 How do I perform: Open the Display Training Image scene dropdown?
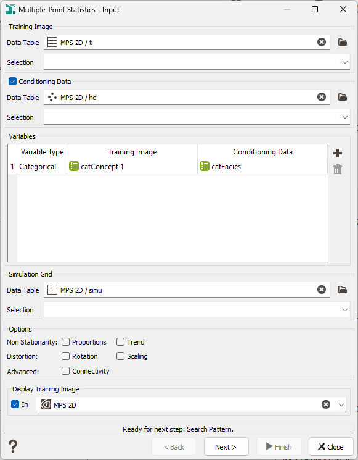[x=341, y=405]
